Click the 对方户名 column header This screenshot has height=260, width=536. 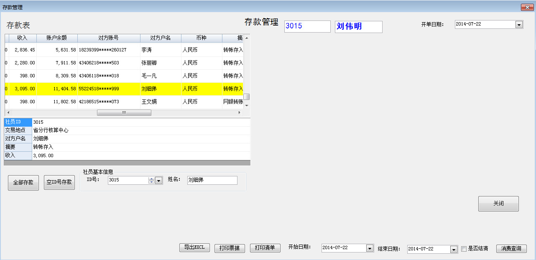(x=161, y=38)
